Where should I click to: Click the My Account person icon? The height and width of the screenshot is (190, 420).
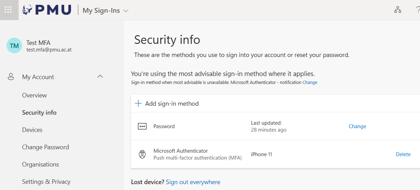coord(11,77)
